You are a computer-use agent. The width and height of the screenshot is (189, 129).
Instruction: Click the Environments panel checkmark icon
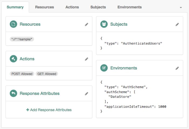(104, 68)
